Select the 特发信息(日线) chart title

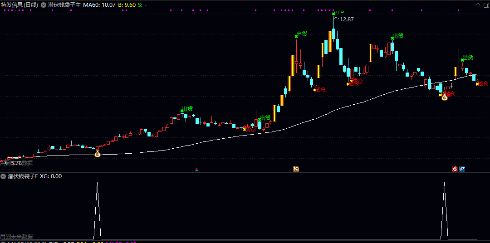point(20,5)
